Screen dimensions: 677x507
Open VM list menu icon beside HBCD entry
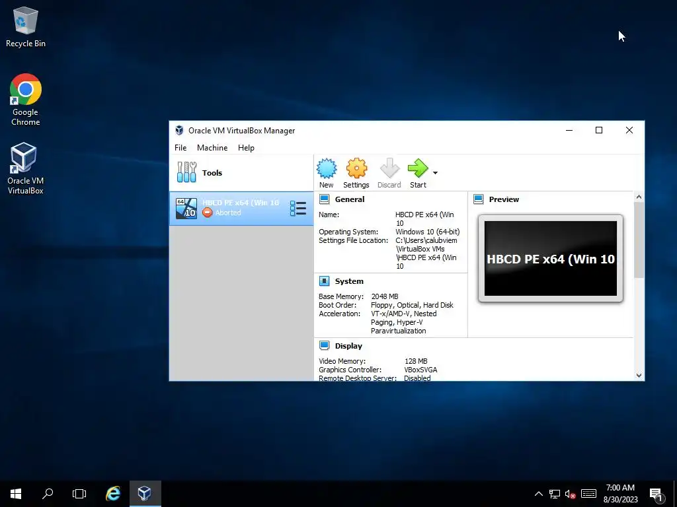point(298,209)
